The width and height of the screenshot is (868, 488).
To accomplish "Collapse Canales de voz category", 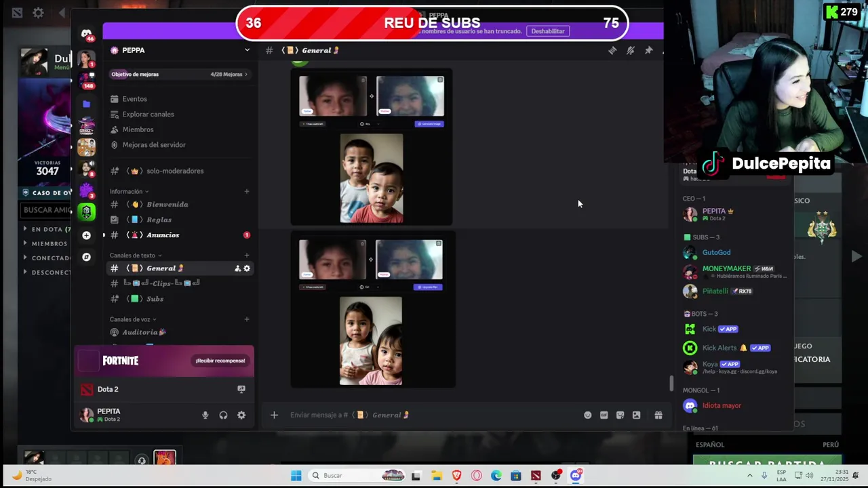I will (133, 319).
